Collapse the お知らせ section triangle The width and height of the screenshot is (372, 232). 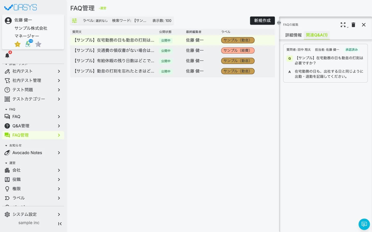point(6,146)
